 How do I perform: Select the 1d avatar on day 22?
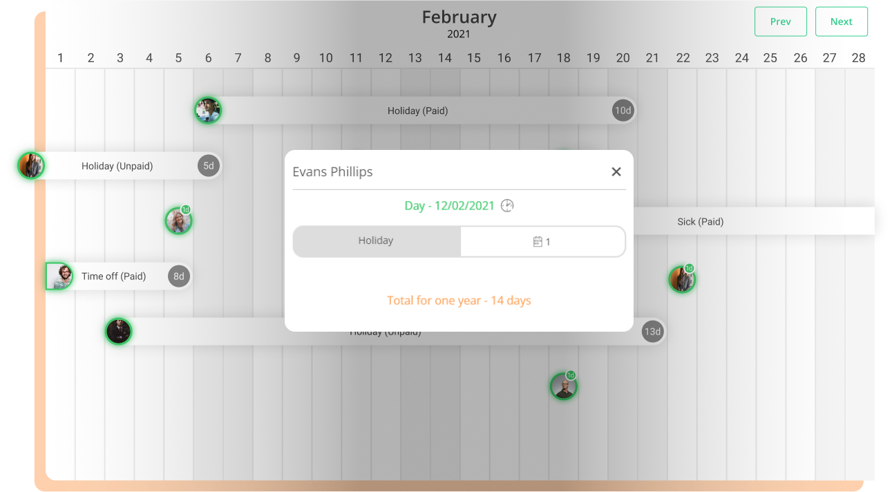pos(682,279)
